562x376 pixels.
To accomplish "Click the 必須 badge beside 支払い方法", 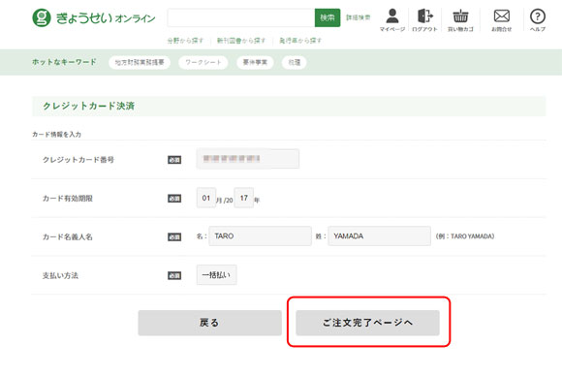I will 174,275.
